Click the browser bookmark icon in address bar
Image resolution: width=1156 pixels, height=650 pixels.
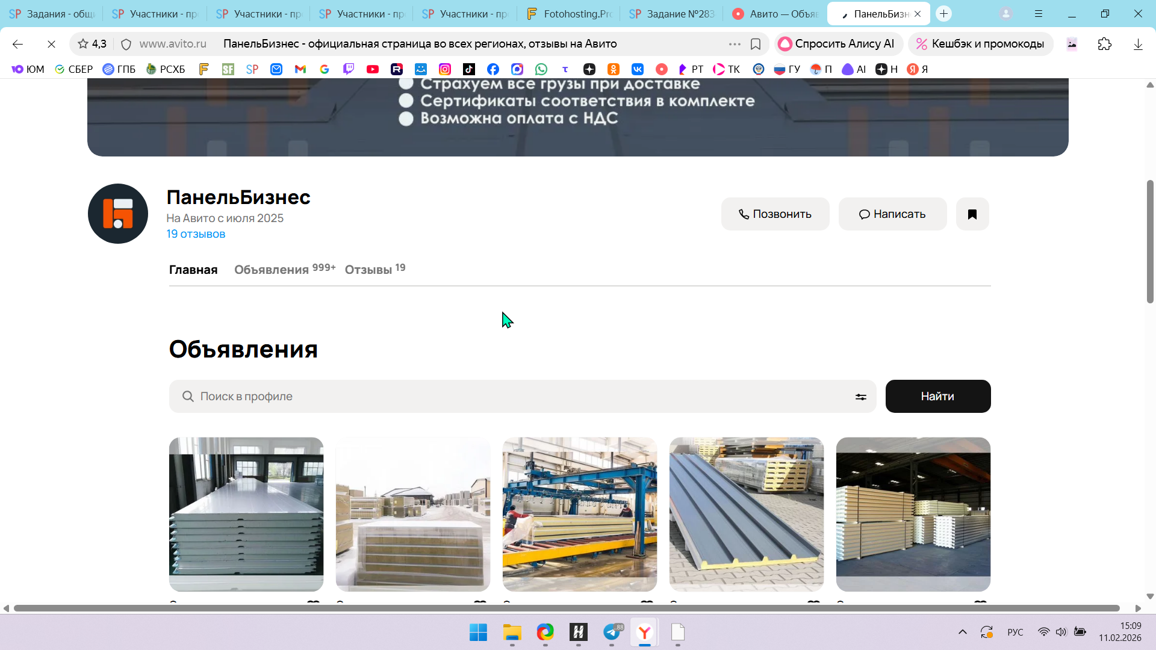[756, 44]
